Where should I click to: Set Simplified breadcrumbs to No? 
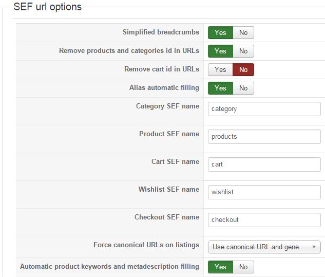click(243, 33)
